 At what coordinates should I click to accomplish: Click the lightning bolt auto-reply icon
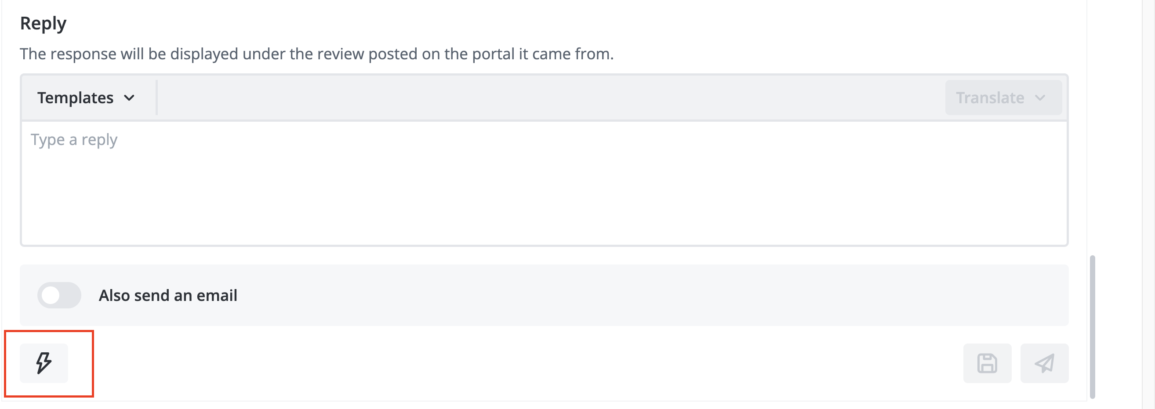44,363
